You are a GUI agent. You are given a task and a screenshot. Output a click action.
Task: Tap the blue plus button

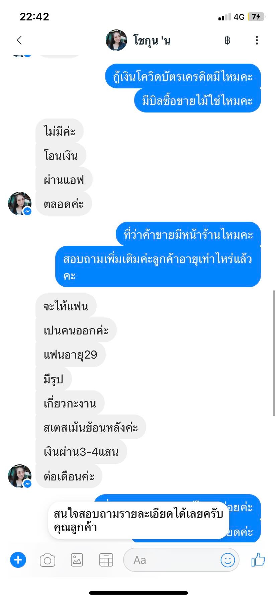coord(18,560)
